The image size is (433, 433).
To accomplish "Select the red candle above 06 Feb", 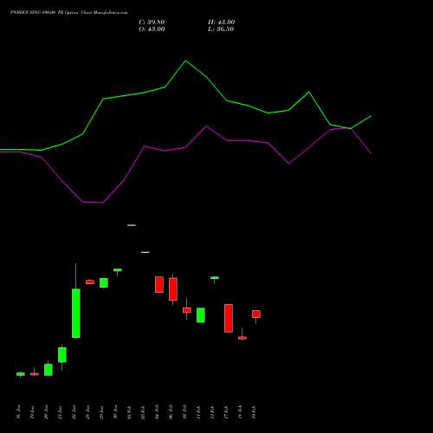I will click(173, 289).
